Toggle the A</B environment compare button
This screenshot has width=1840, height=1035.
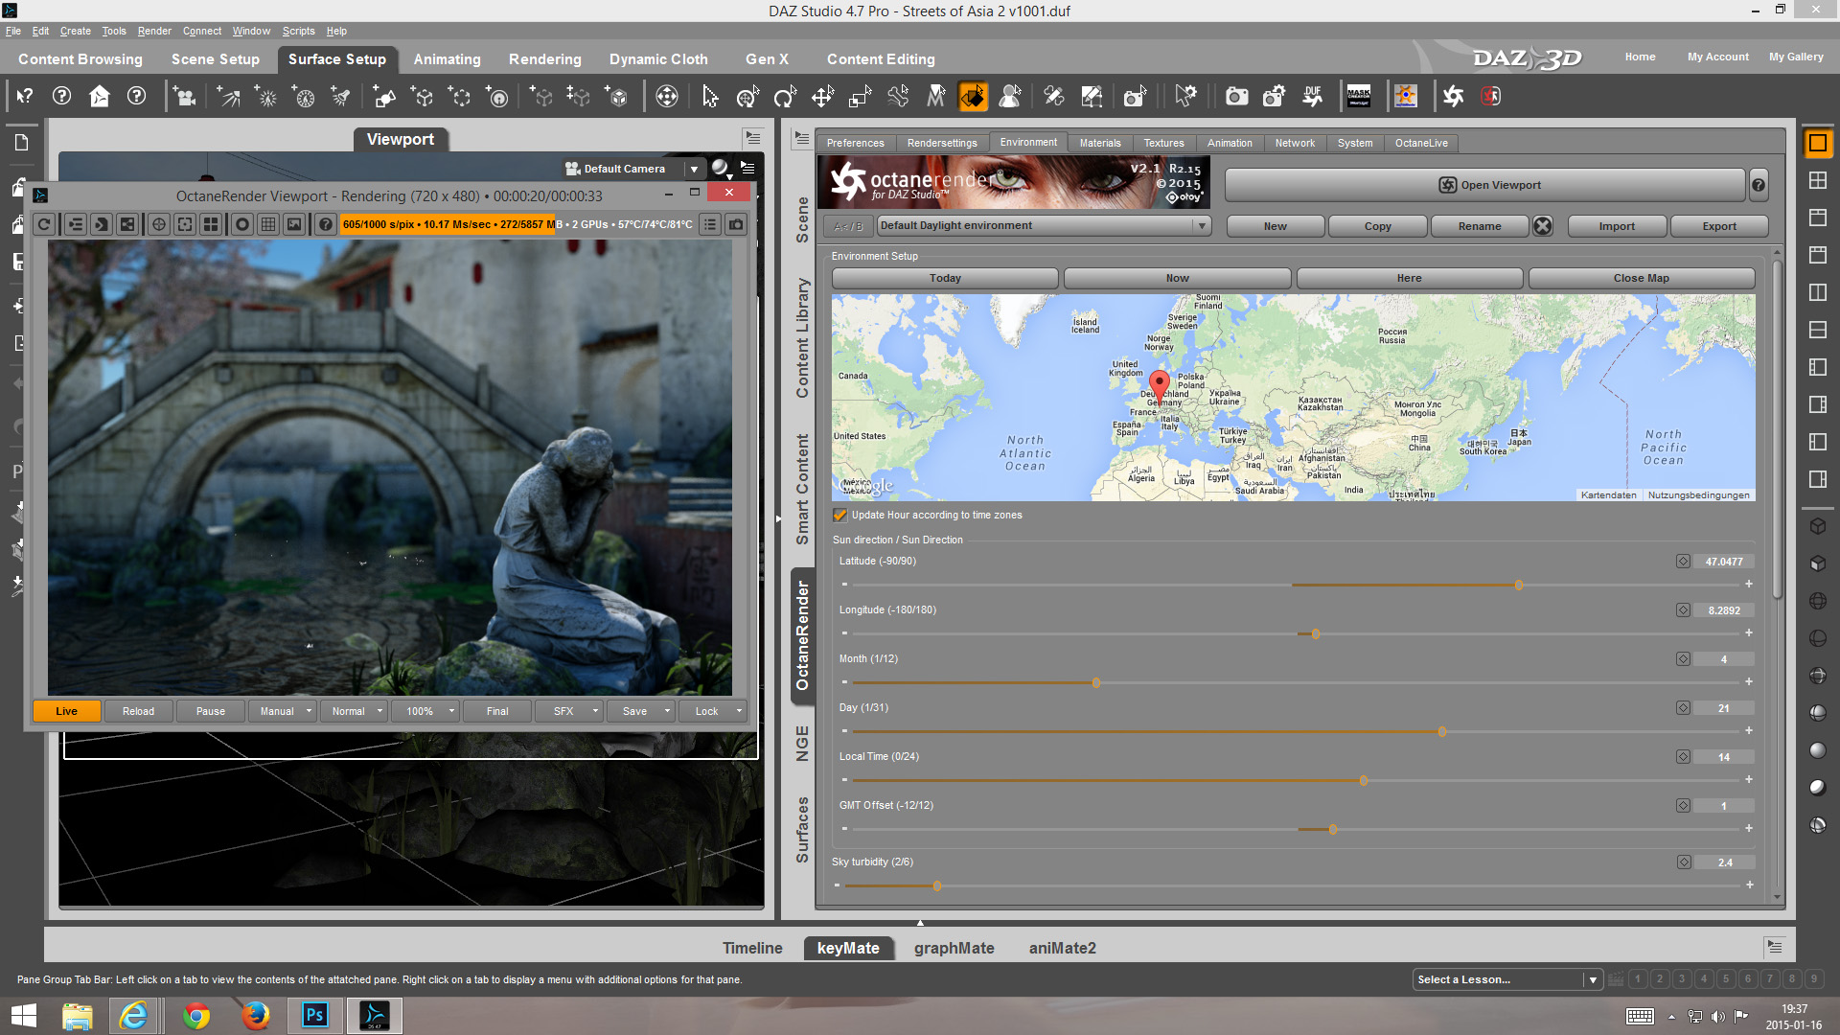[848, 226]
